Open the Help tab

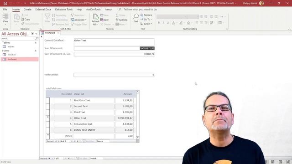click(79, 9)
